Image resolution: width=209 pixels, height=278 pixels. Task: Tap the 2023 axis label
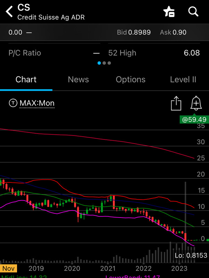179,268
